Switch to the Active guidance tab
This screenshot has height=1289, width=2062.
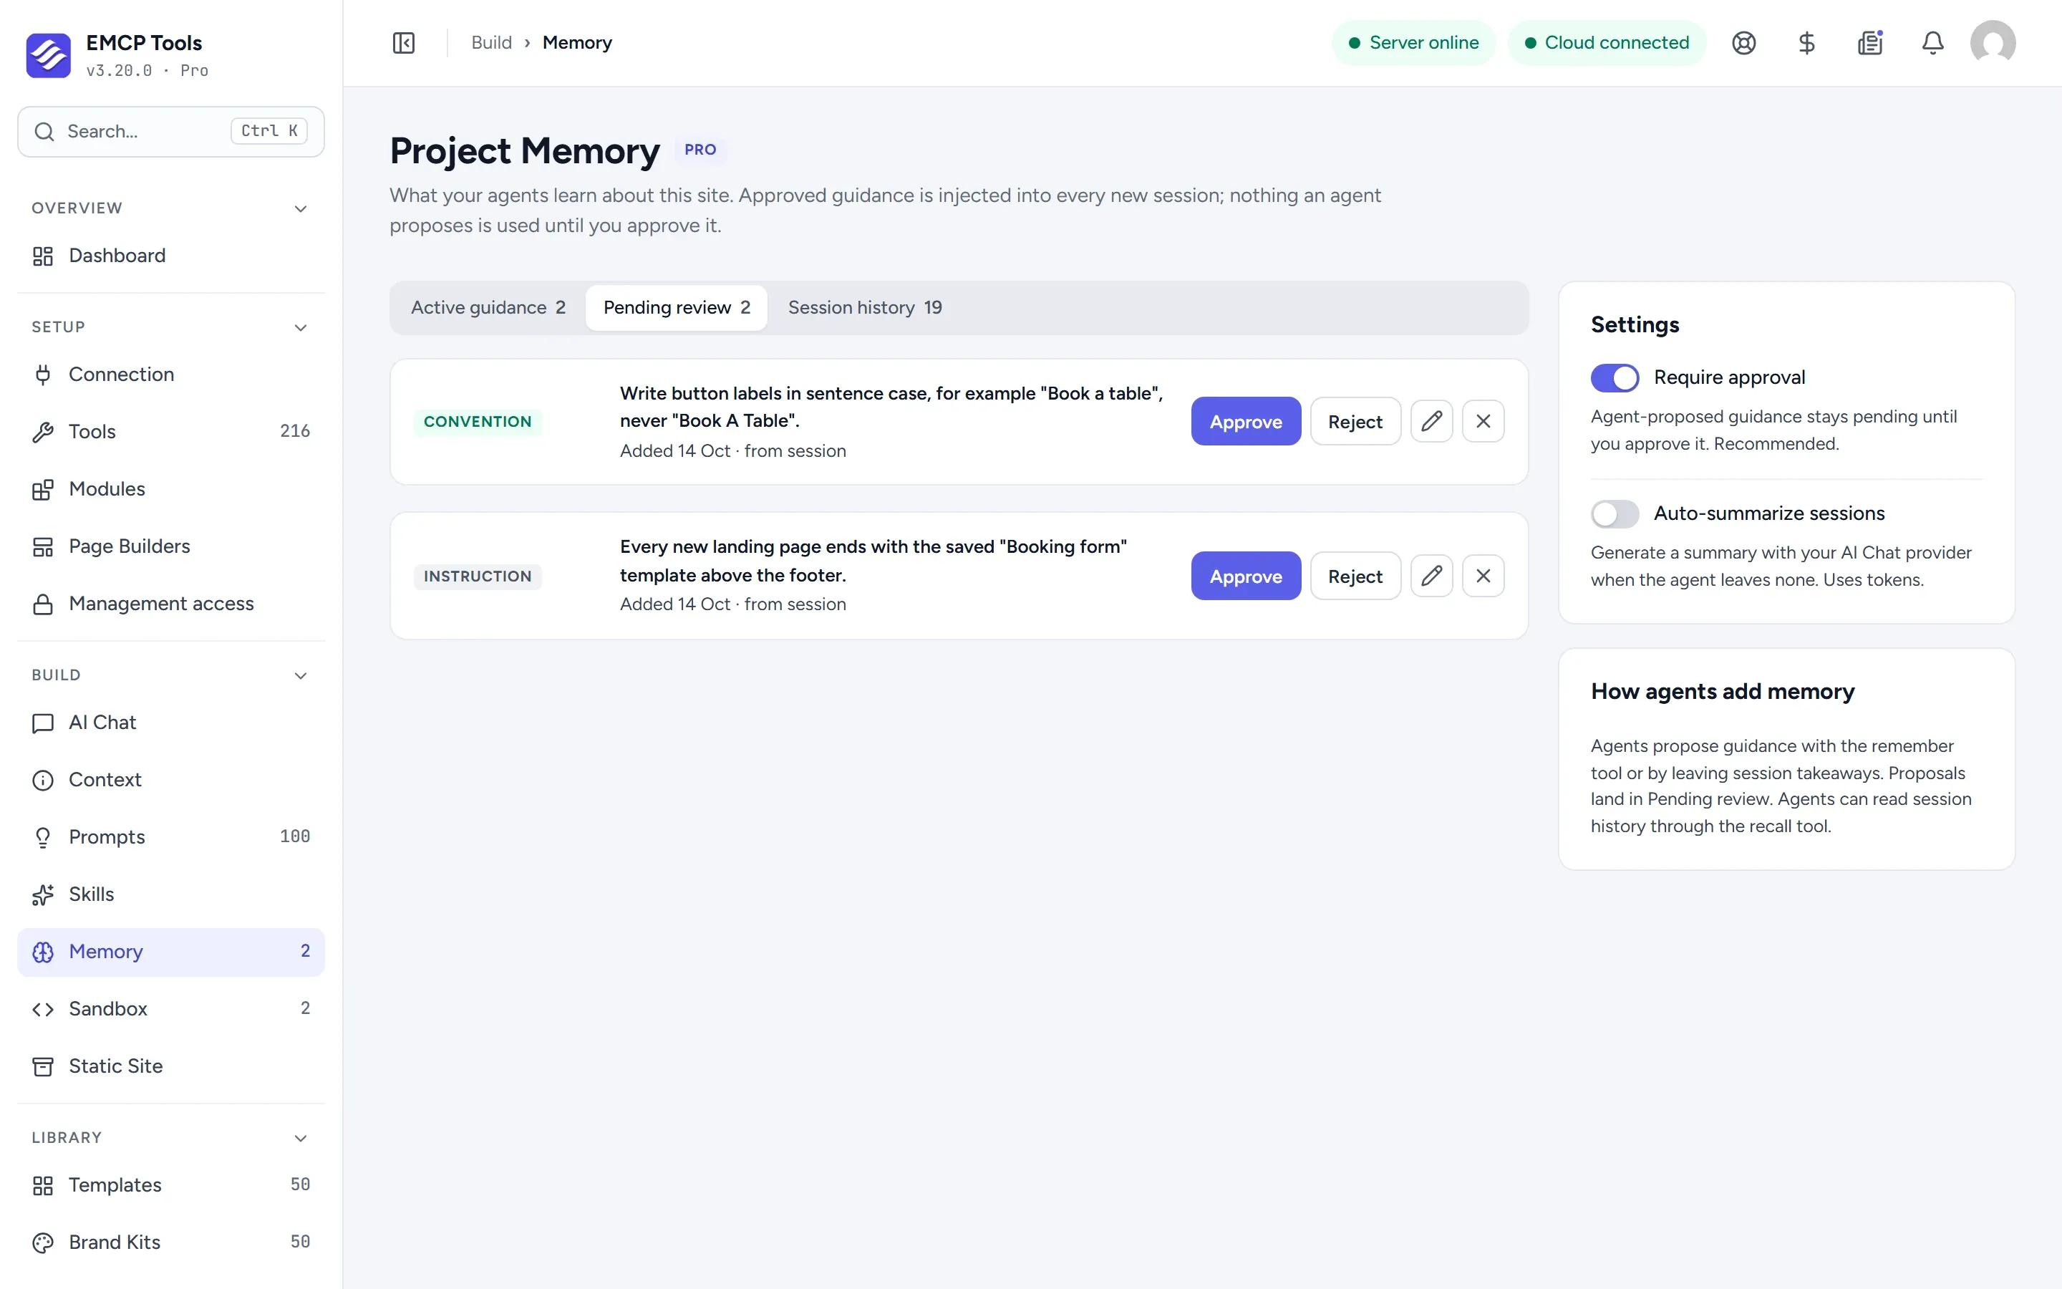pyautogui.click(x=488, y=308)
